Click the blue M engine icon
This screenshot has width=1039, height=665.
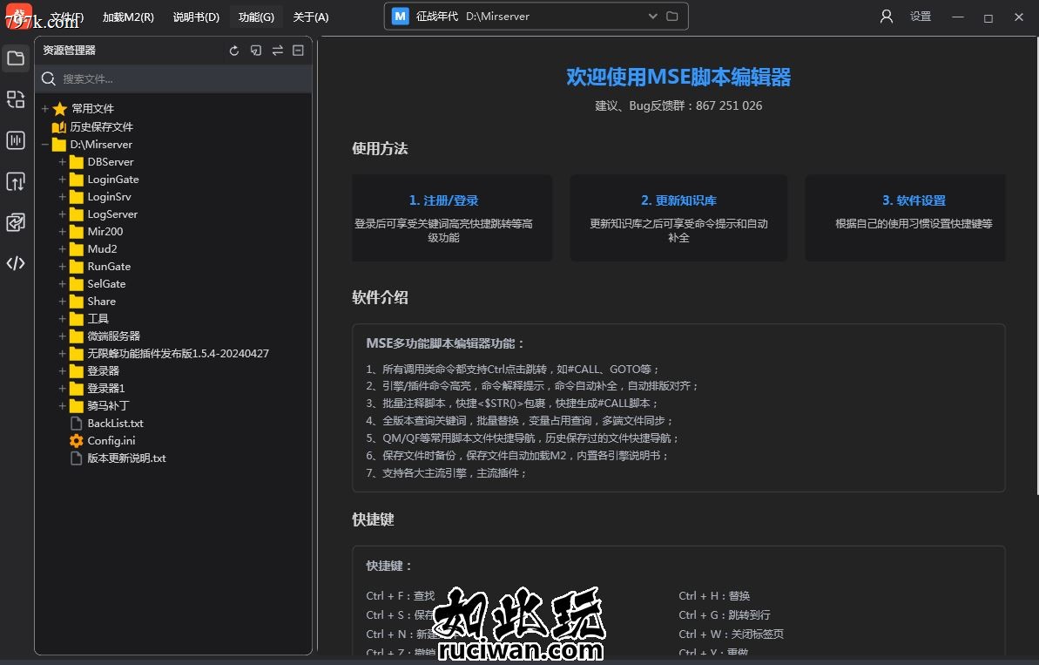pyautogui.click(x=401, y=16)
